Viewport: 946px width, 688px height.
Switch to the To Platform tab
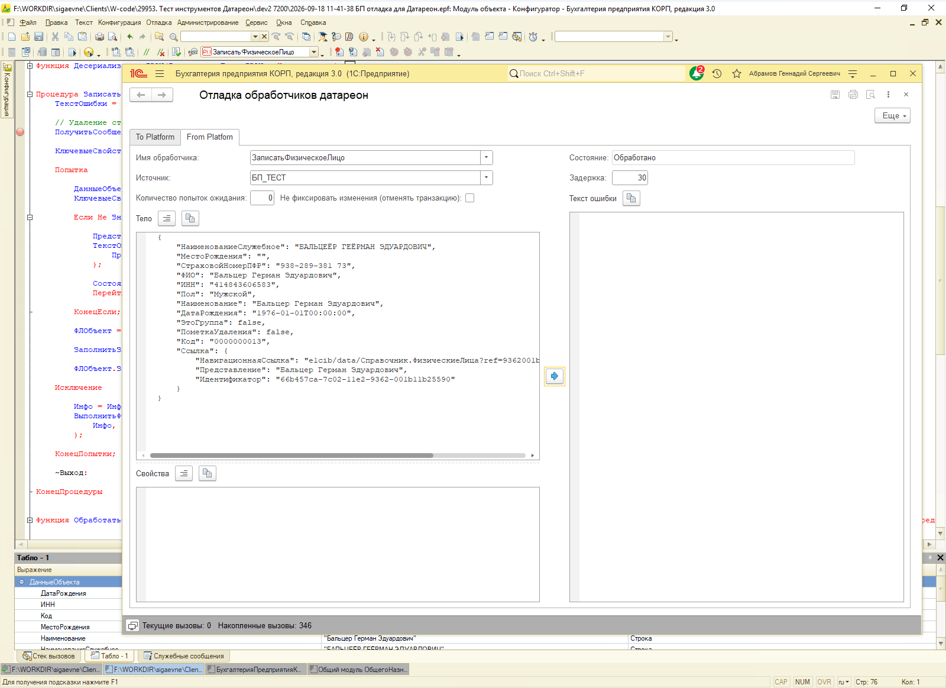click(155, 137)
